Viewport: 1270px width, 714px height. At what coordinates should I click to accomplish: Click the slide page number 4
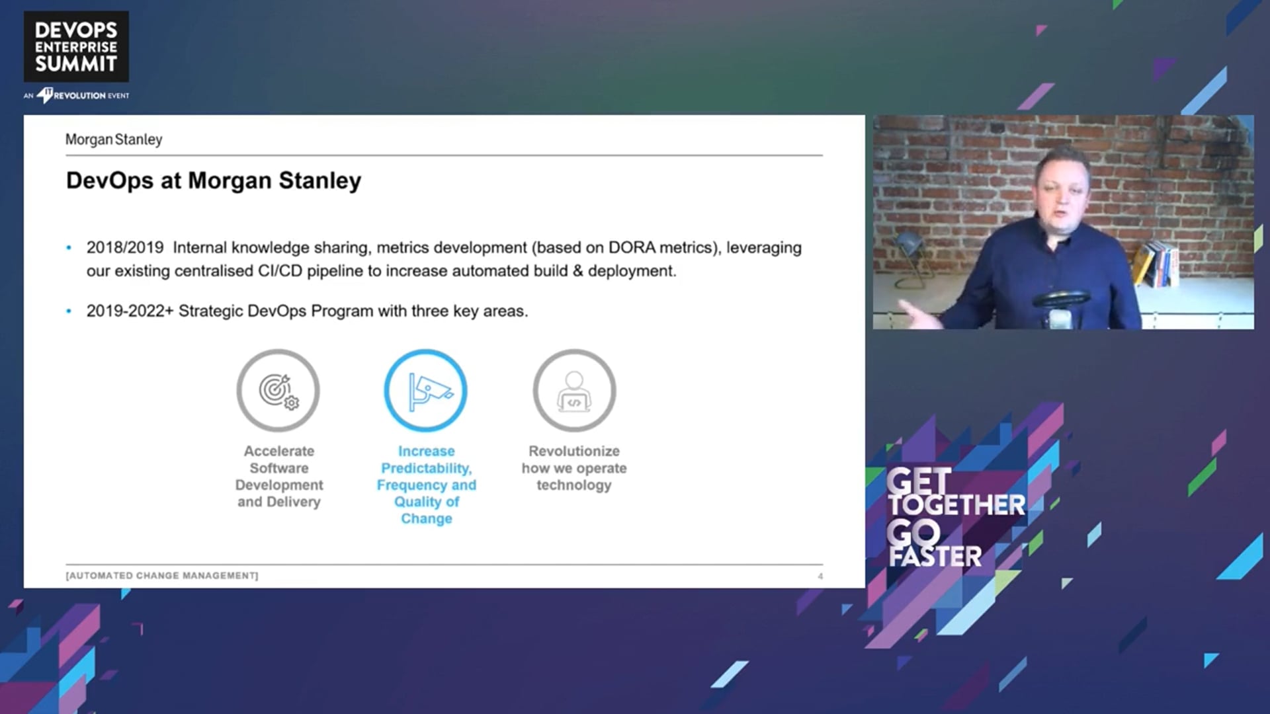coord(820,576)
